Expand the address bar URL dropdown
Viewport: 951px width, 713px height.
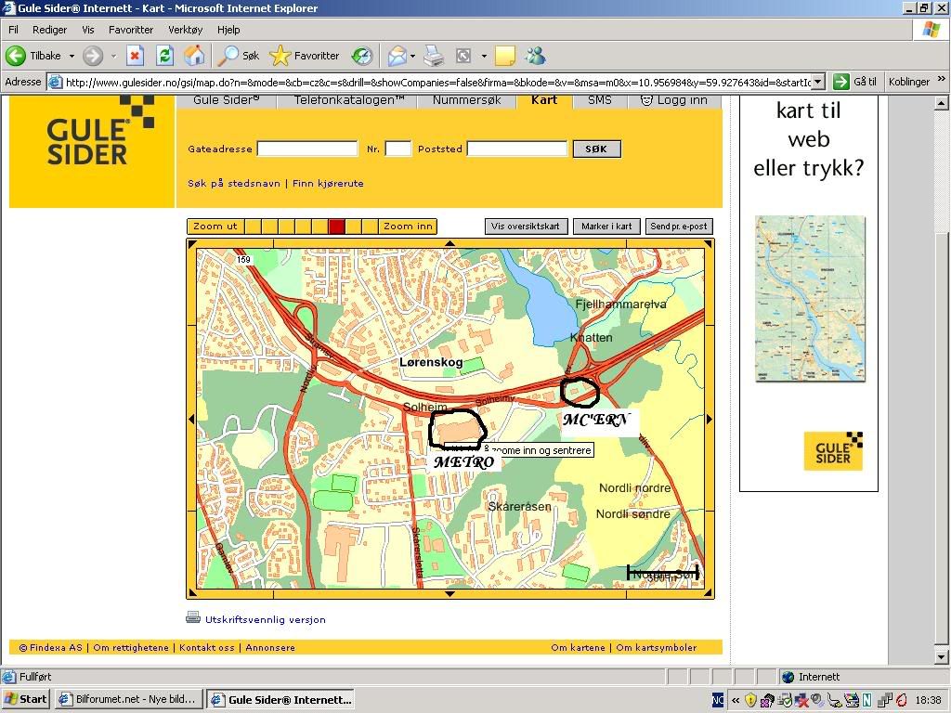pos(817,82)
